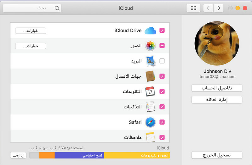Uncheck the Safari checkbox
This screenshot has height=165, width=252.
(162, 122)
